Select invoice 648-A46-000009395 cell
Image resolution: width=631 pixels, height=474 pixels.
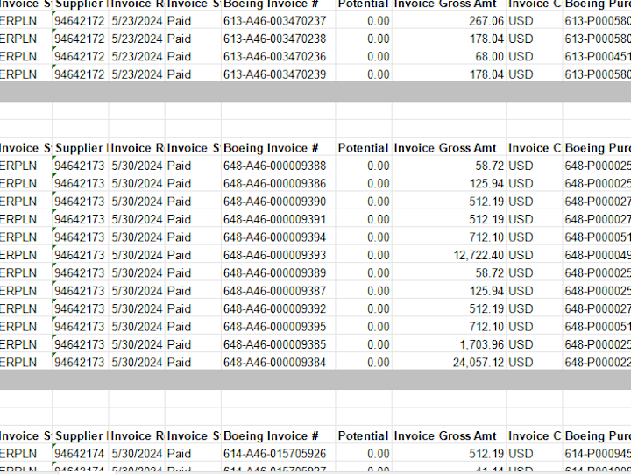pyautogui.click(x=278, y=327)
